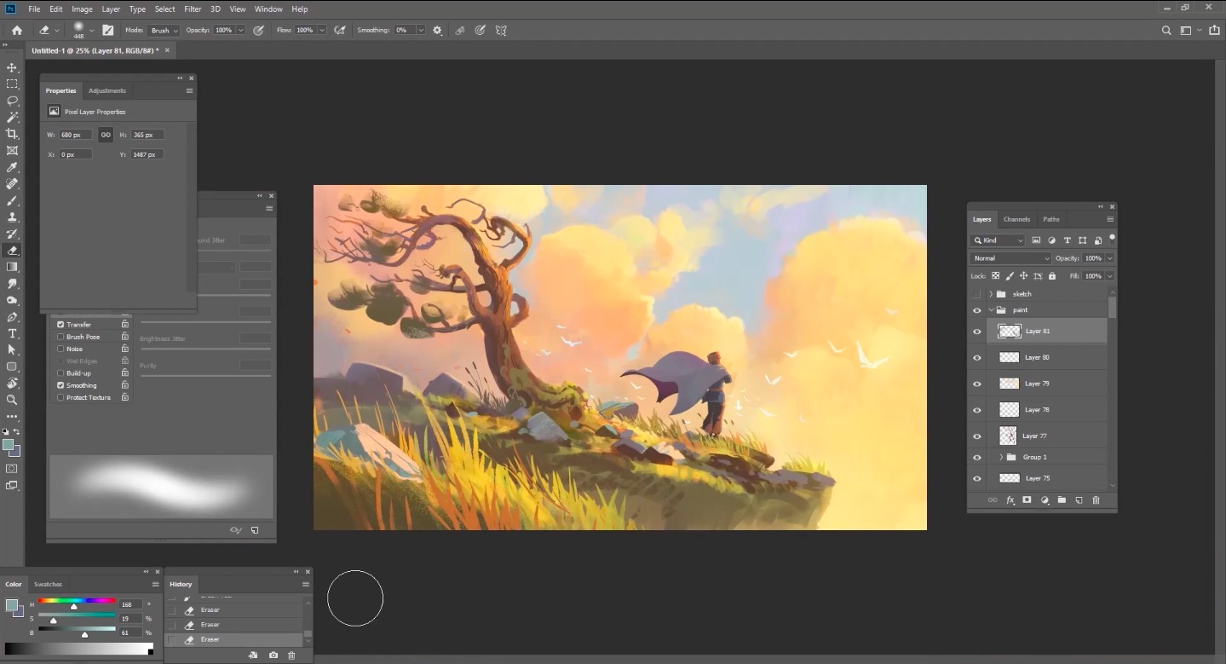Switch to the Channels tab

[1016, 219]
